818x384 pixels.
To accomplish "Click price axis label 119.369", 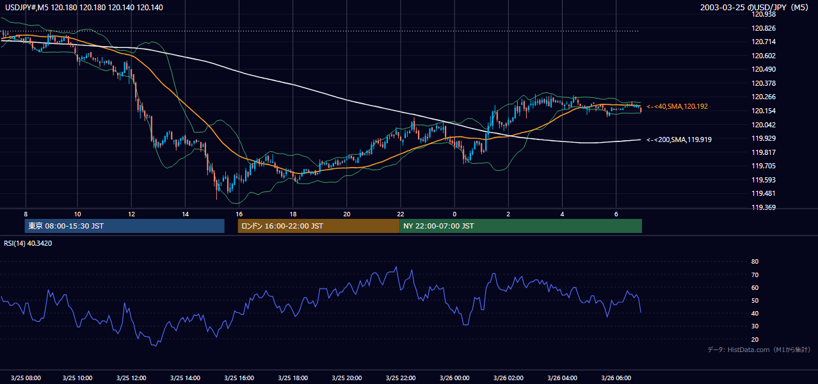I will 763,207.
